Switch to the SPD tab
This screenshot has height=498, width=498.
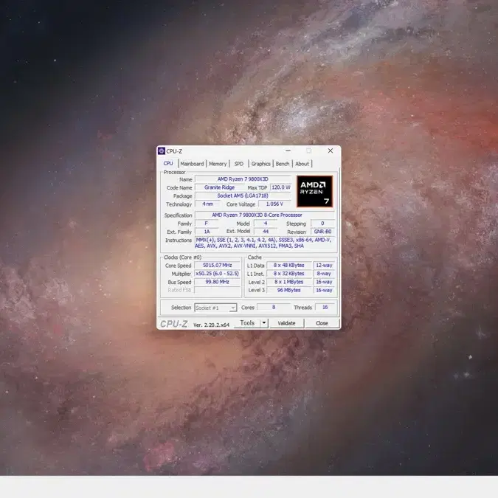pyautogui.click(x=239, y=164)
